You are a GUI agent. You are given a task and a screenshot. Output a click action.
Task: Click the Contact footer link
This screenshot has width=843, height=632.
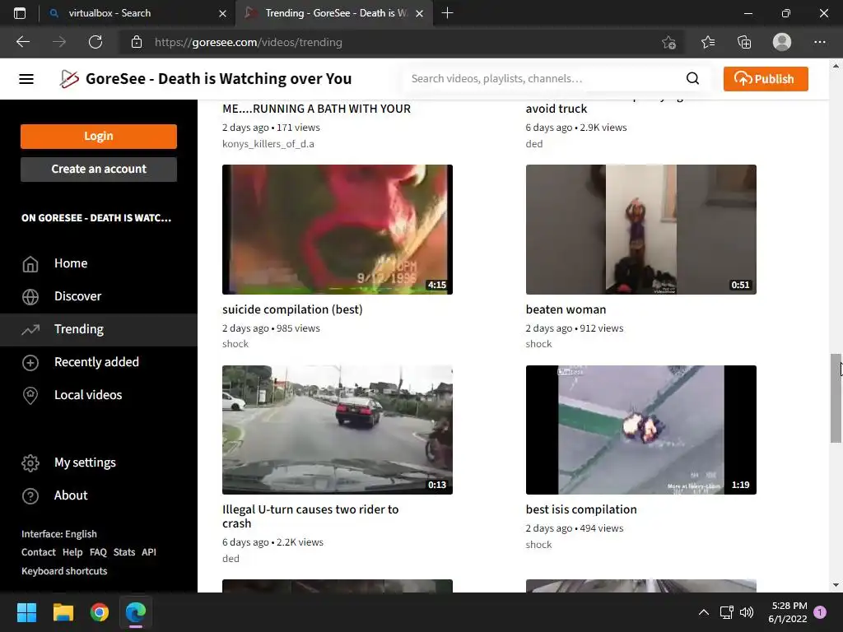point(38,552)
